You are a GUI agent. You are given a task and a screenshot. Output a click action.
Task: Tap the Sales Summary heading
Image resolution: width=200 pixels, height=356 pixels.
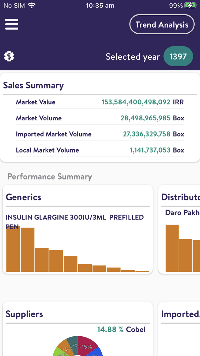tap(33, 85)
